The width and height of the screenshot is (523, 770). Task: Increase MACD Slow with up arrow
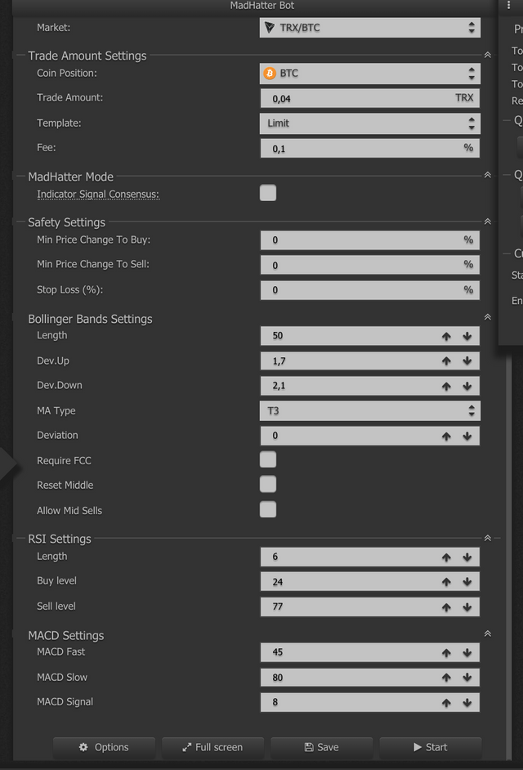(446, 678)
